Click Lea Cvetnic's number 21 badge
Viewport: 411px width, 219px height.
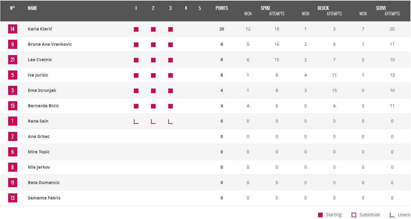tap(12, 60)
